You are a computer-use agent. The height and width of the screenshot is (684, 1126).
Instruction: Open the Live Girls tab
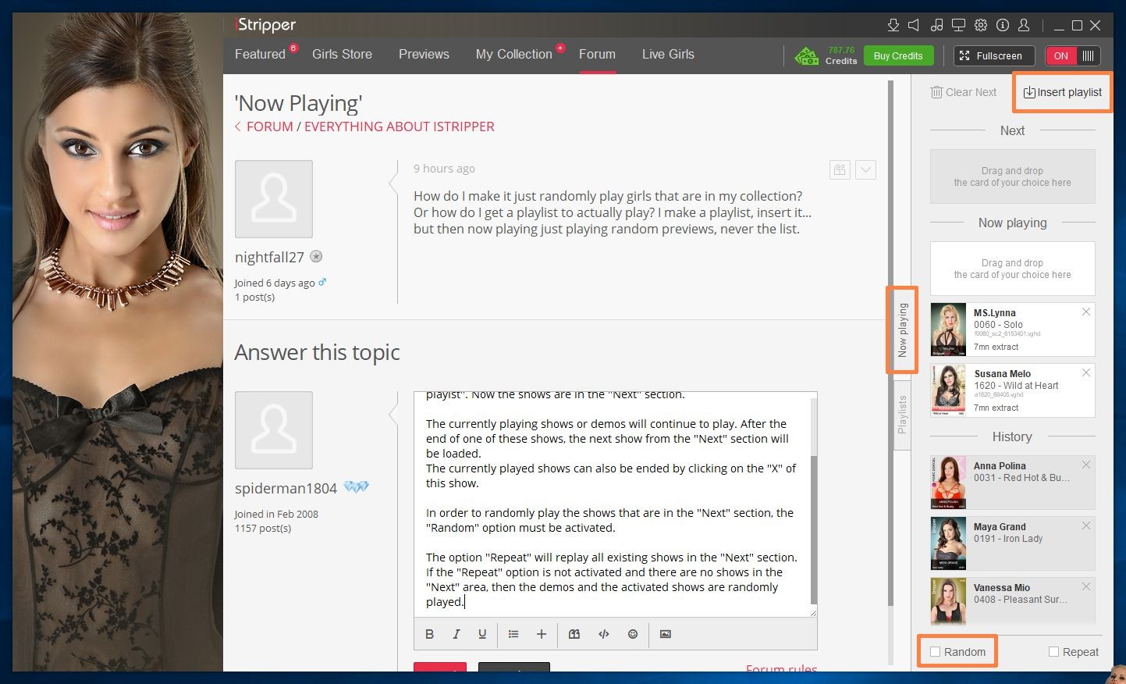[668, 54]
